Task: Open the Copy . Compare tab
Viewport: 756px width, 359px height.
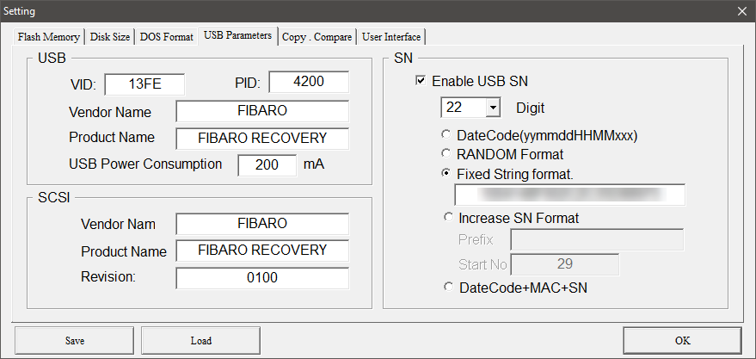Action: (317, 37)
